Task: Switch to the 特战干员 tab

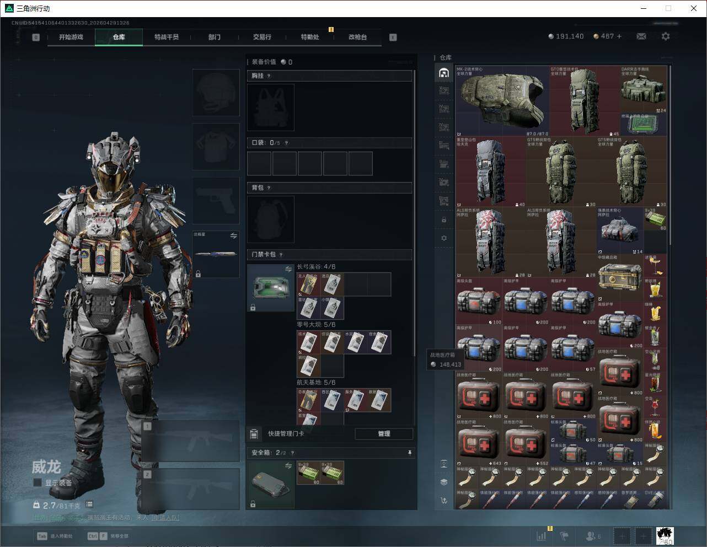Action: tap(167, 37)
